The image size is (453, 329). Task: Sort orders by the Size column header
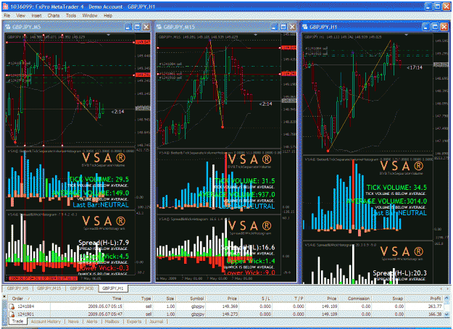click(x=164, y=299)
